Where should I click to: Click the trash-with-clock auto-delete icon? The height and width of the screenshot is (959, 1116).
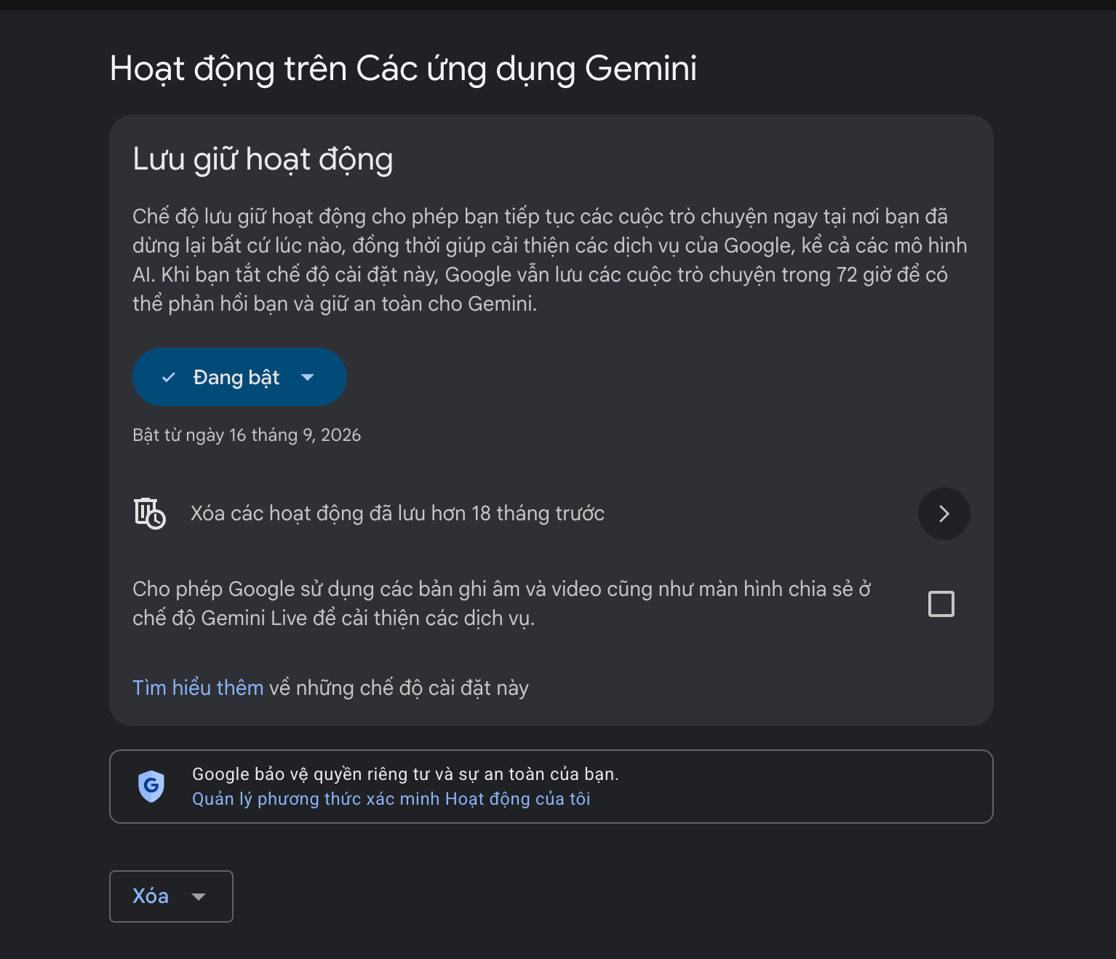coord(150,514)
